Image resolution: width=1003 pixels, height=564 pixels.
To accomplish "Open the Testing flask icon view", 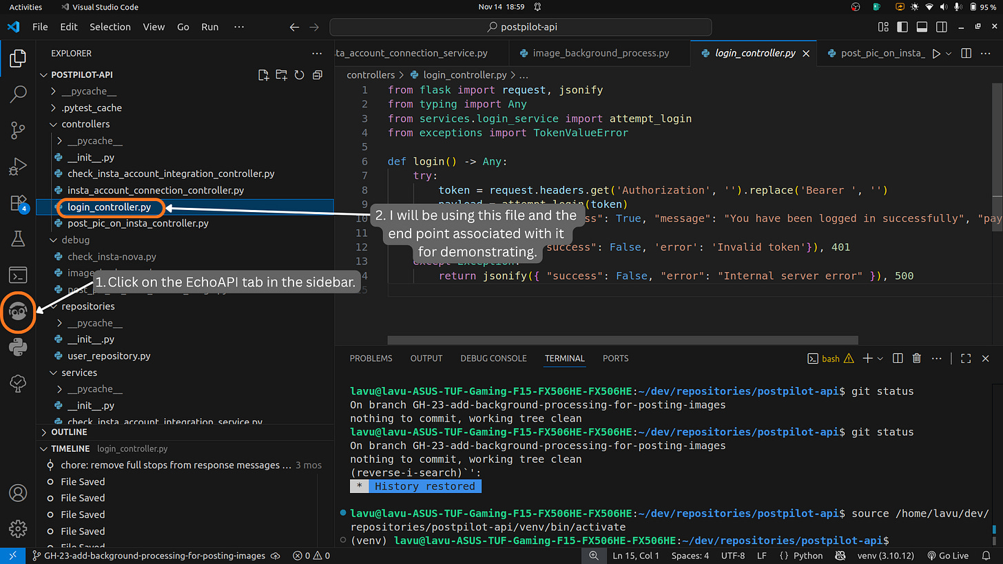I will (x=19, y=239).
